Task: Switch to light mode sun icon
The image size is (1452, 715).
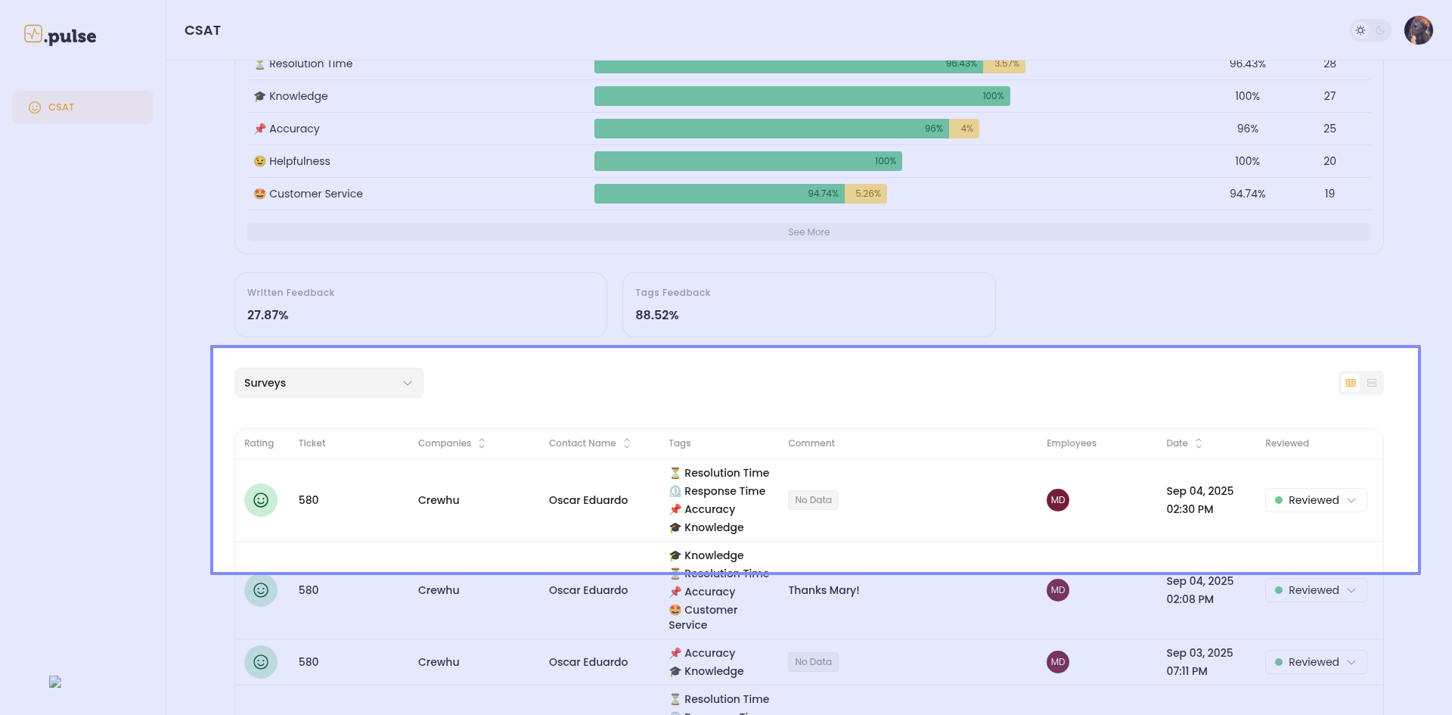Action: (x=1360, y=30)
